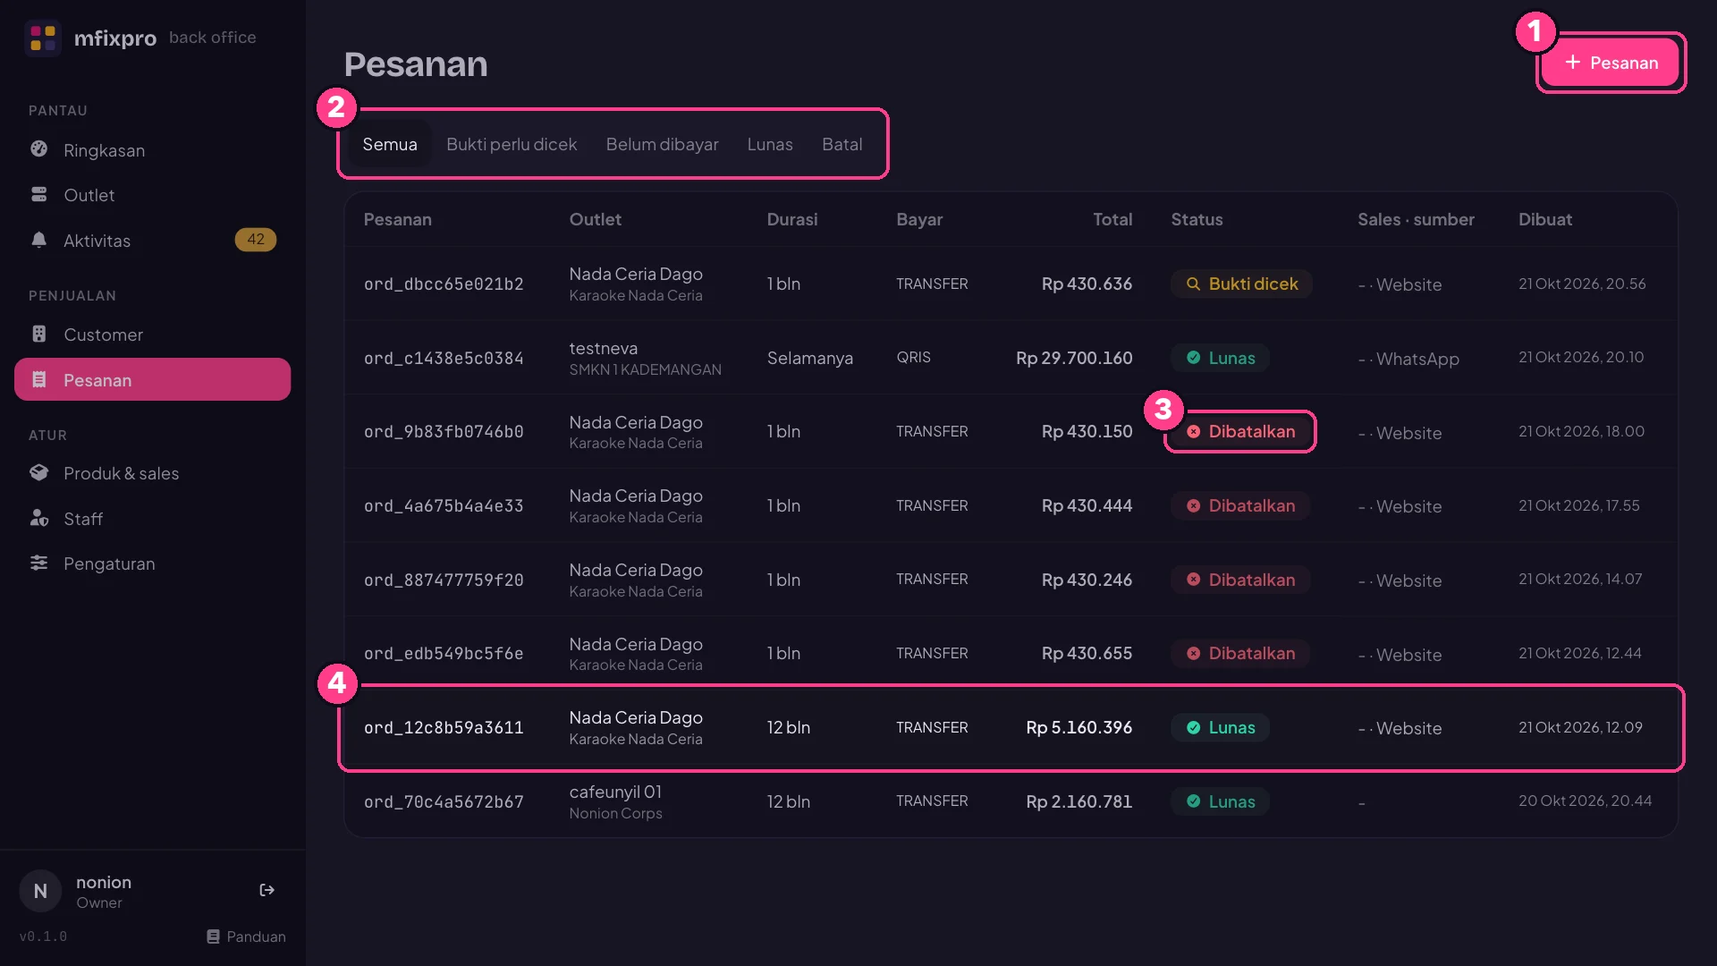Click the Aktivitas bell icon
Image resolution: width=1717 pixels, height=966 pixels.
38,240
